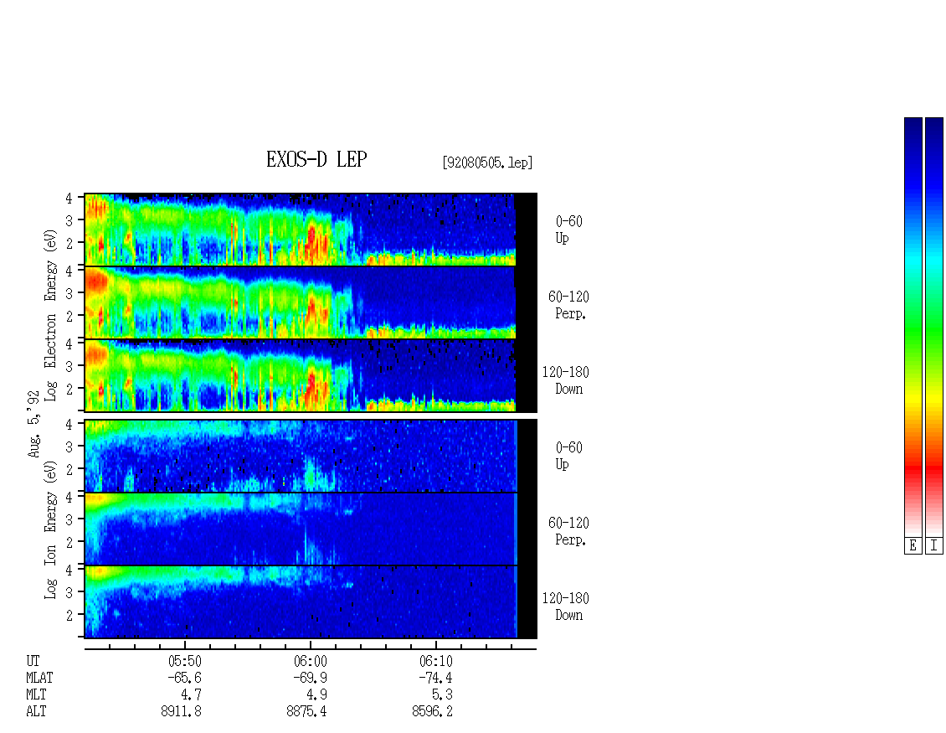The height and width of the screenshot is (733, 946).
Task: Click the electron 60-120 Perp. spectrogram panel
Action: point(311,302)
